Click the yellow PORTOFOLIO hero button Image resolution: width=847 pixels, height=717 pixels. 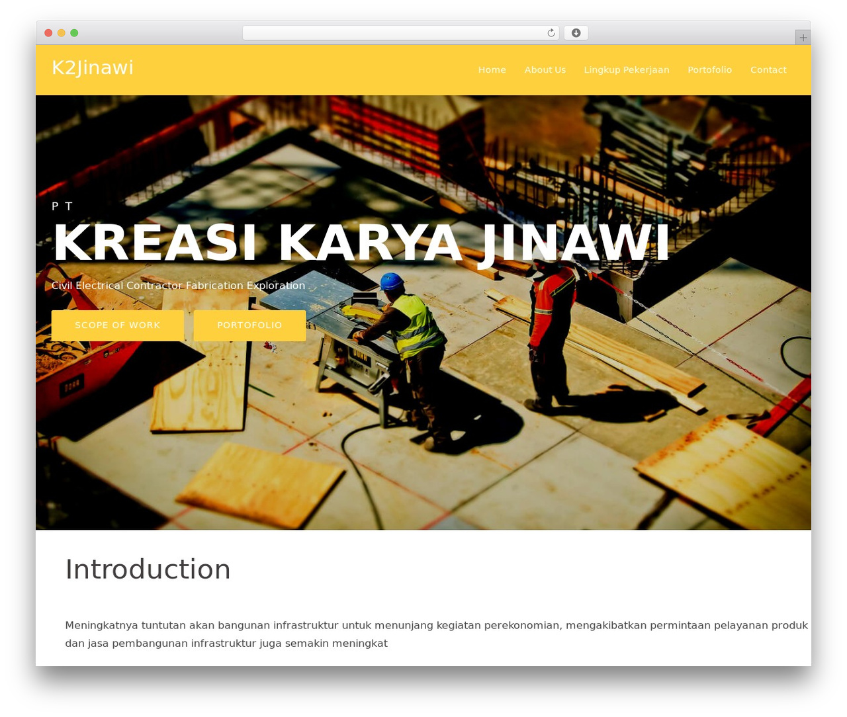pyautogui.click(x=249, y=325)
